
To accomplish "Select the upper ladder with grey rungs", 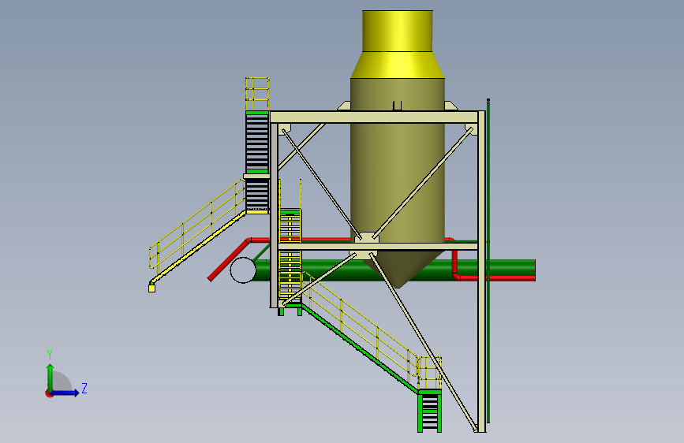I will pos(257,143).
